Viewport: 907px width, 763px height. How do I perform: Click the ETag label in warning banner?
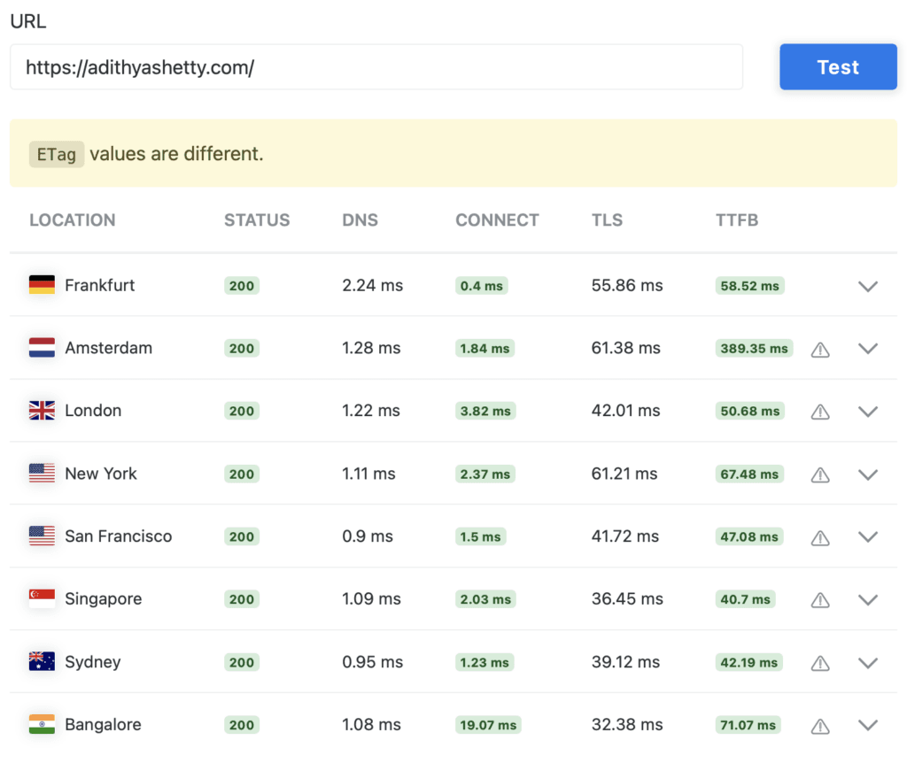click(x=57, y=154)
